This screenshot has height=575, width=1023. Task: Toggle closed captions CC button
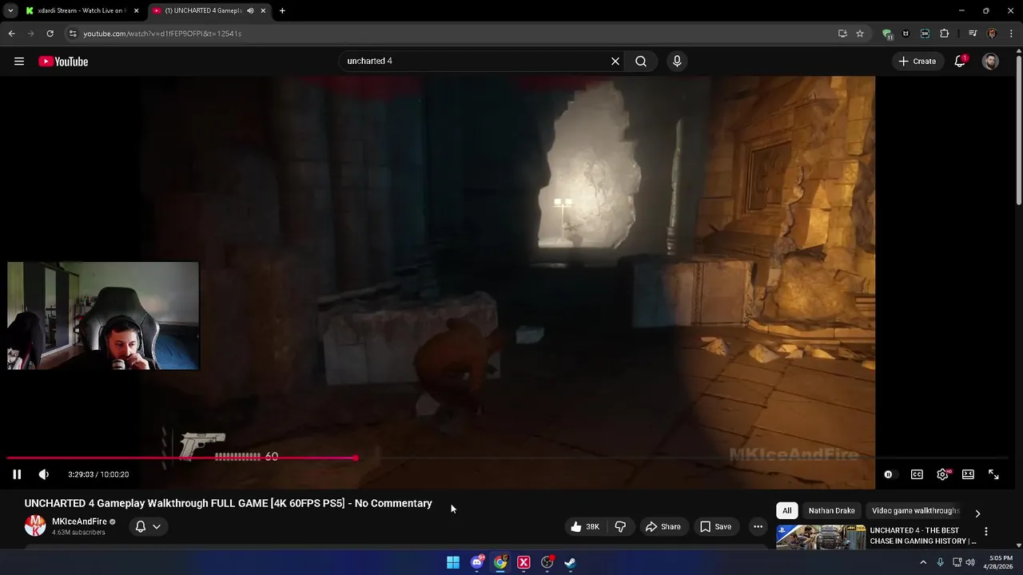pos(917,474)
